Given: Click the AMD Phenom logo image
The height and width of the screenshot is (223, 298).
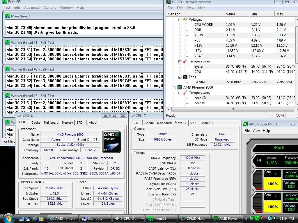Looking at the screenshot, I should pos(111,142).
